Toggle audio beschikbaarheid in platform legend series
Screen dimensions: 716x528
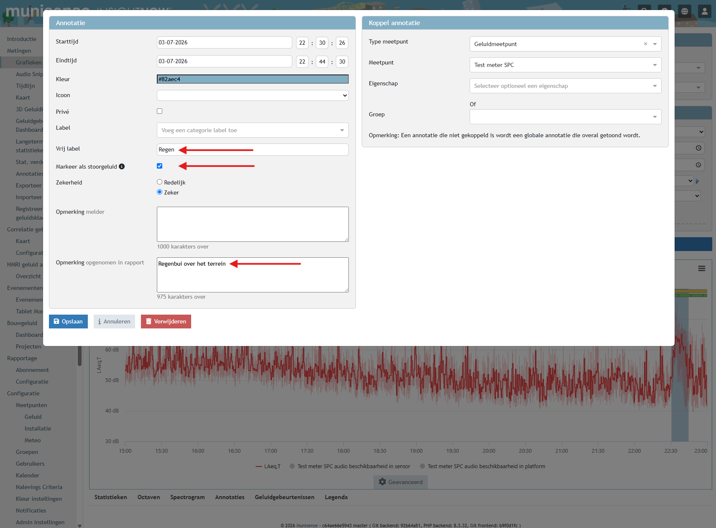click(483, 466)
